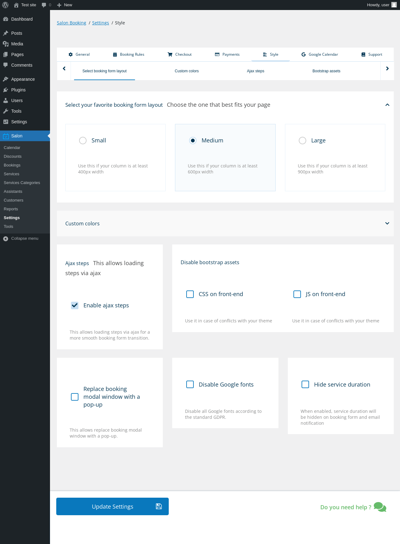Click the WordPress logo icon
This screenshot has height=544, width=400.
pyautogui.click(x=5, y=5)
